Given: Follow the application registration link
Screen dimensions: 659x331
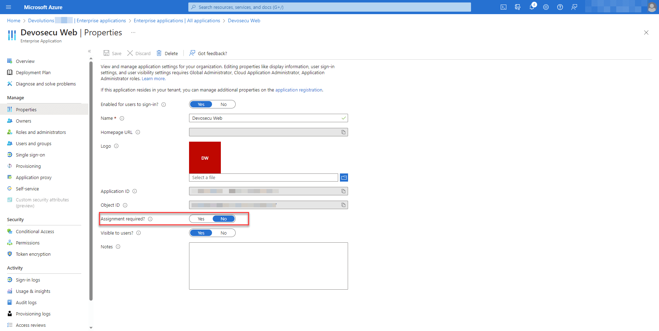Looking at the screenshot, I should tap(299, 90).
